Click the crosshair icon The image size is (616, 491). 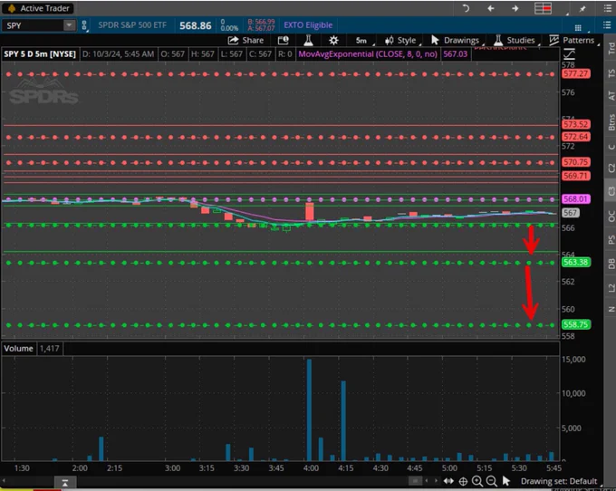463,481
